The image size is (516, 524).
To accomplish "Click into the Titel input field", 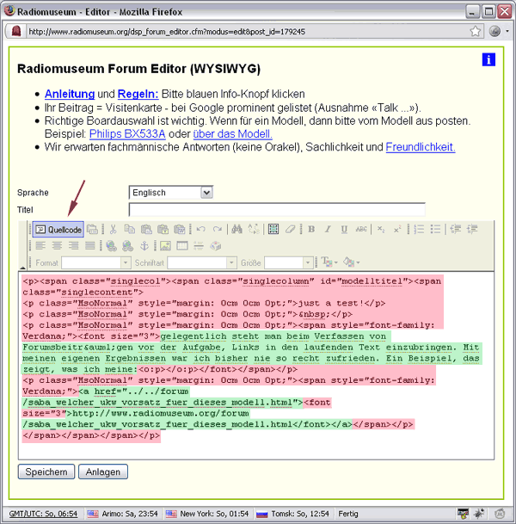I will pos(276,210).
